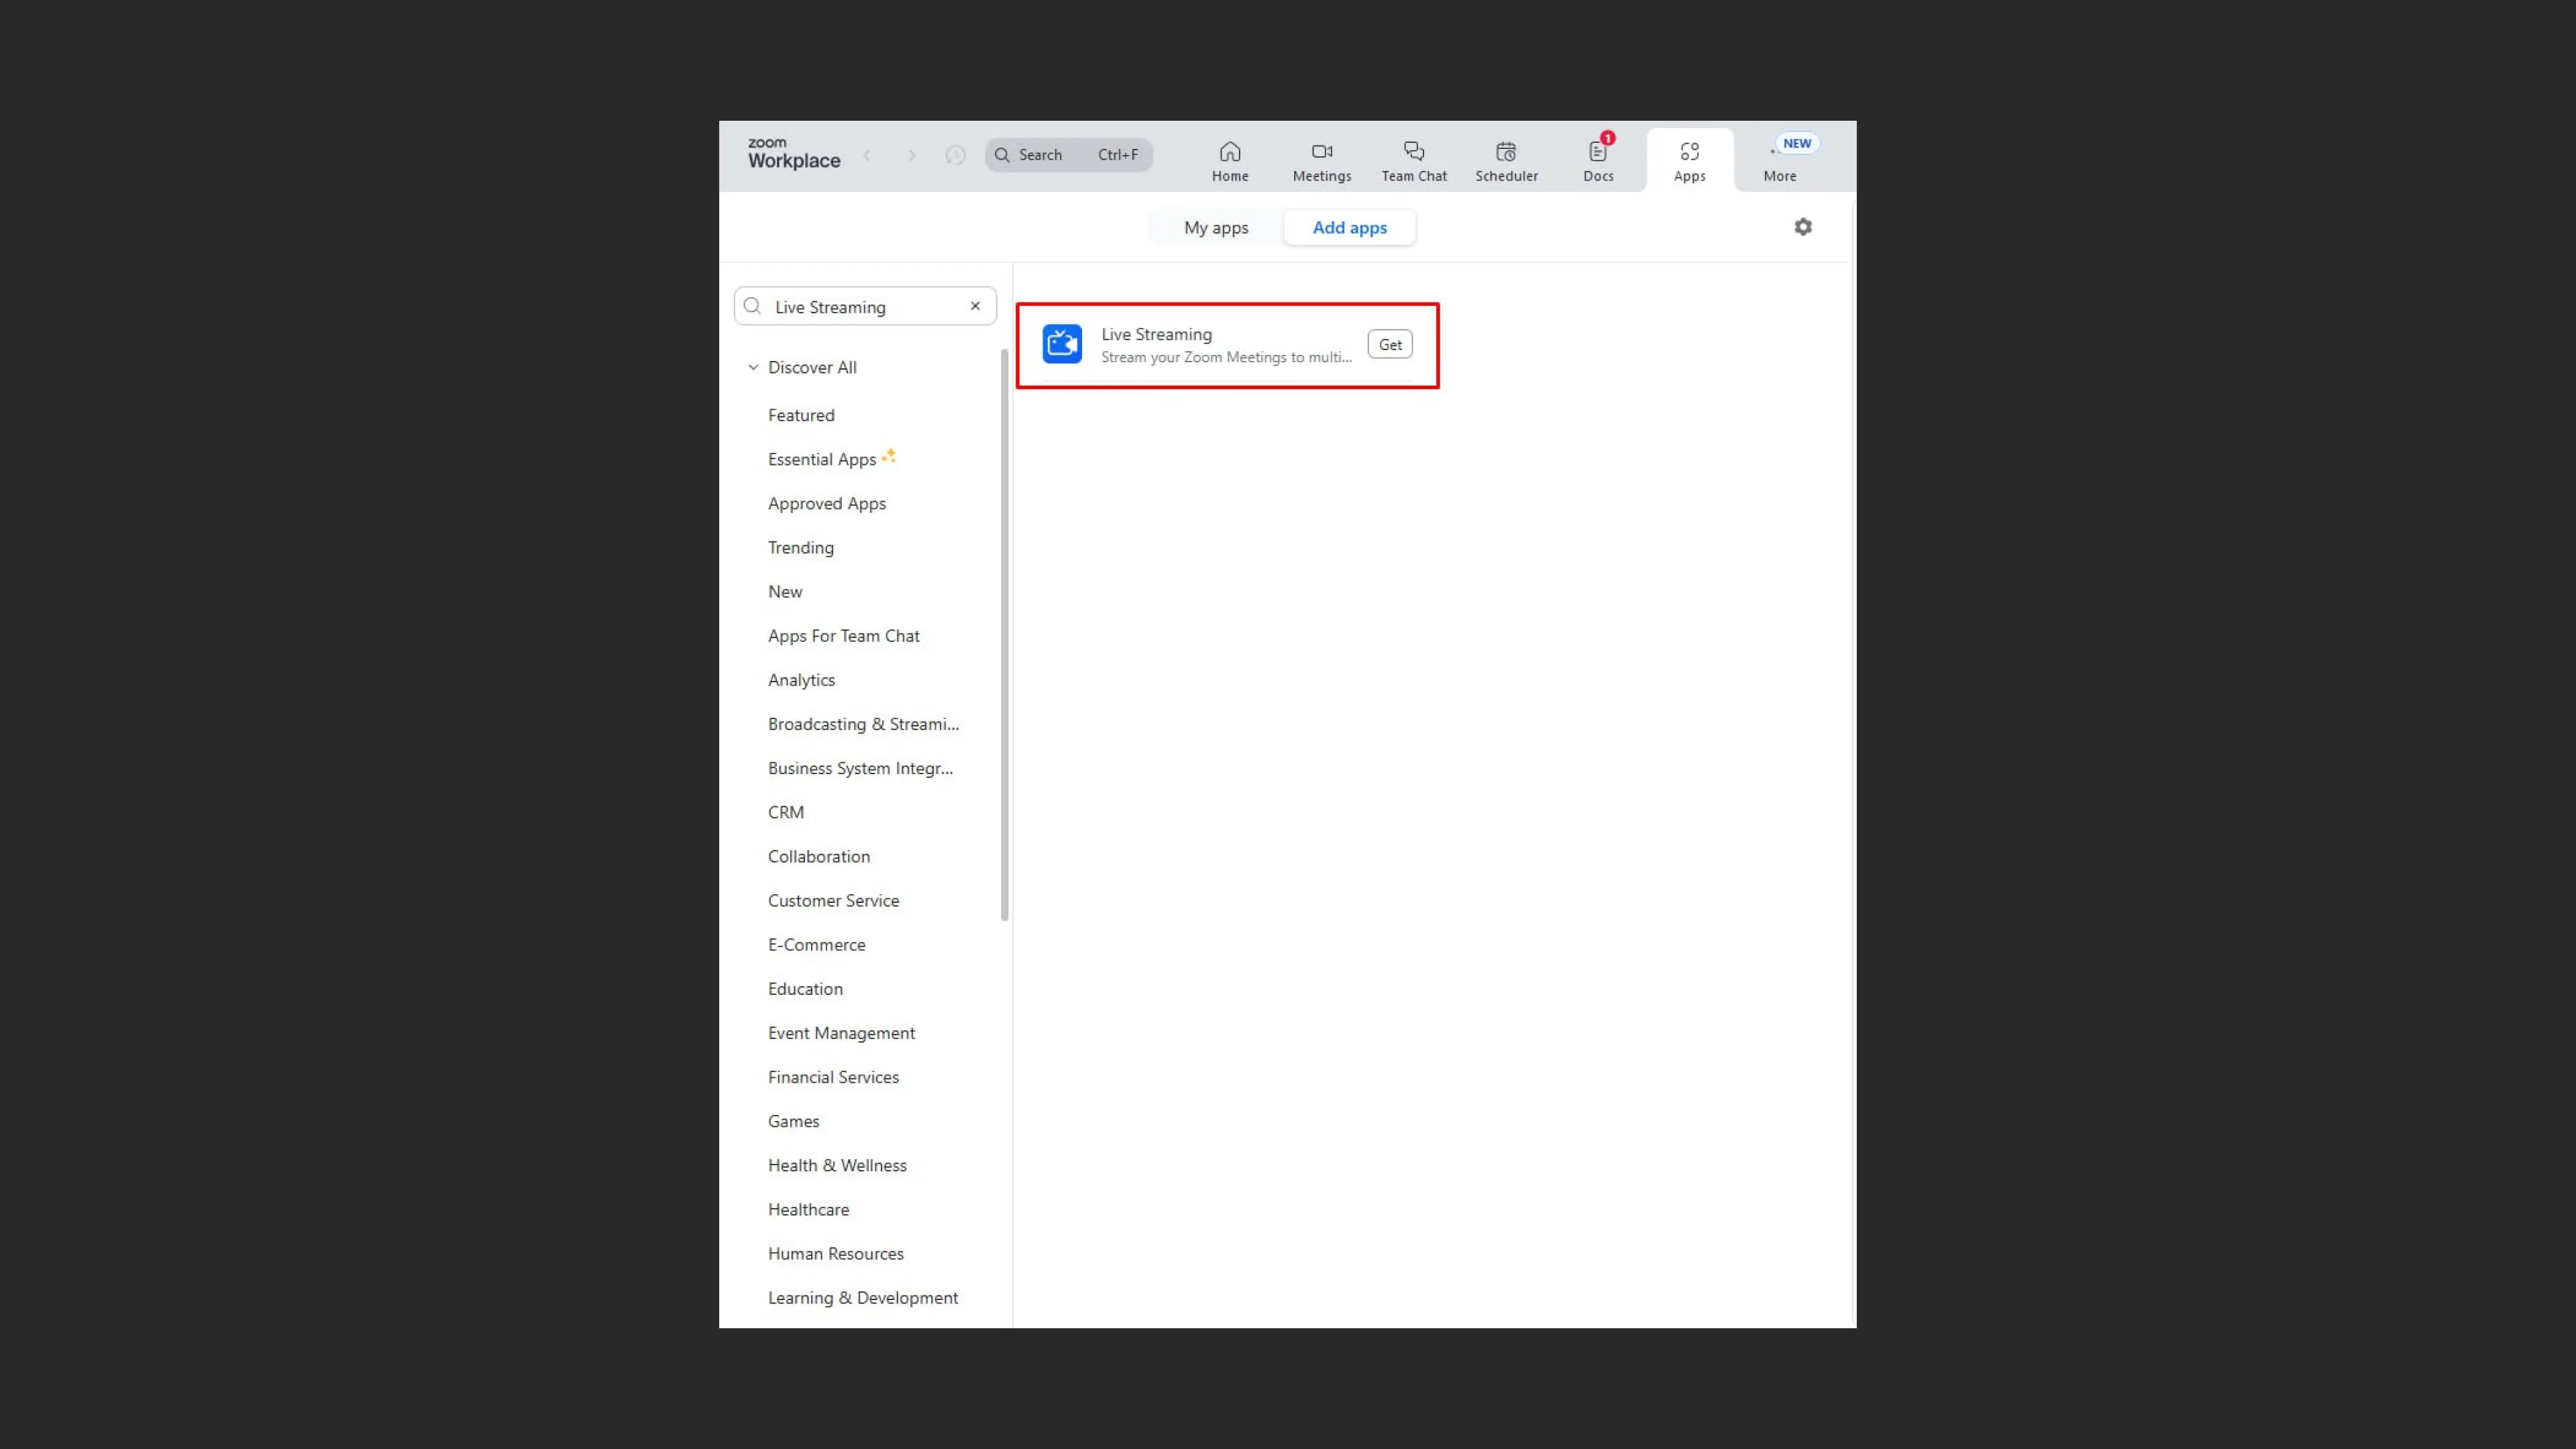Open the Featured category link
The image size is (2576, 1449).
pos(800,415)
